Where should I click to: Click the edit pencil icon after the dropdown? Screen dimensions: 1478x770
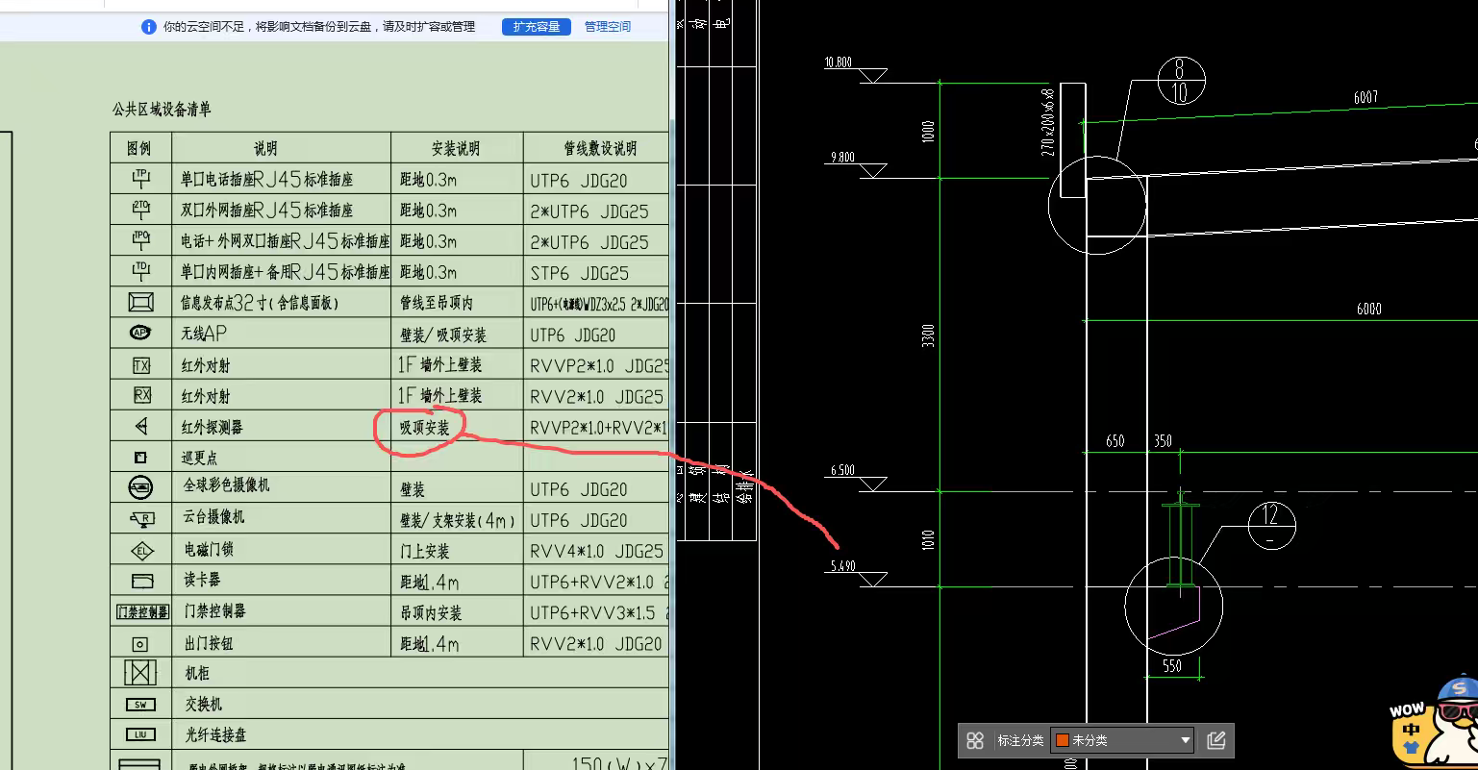pos(1215,740)
